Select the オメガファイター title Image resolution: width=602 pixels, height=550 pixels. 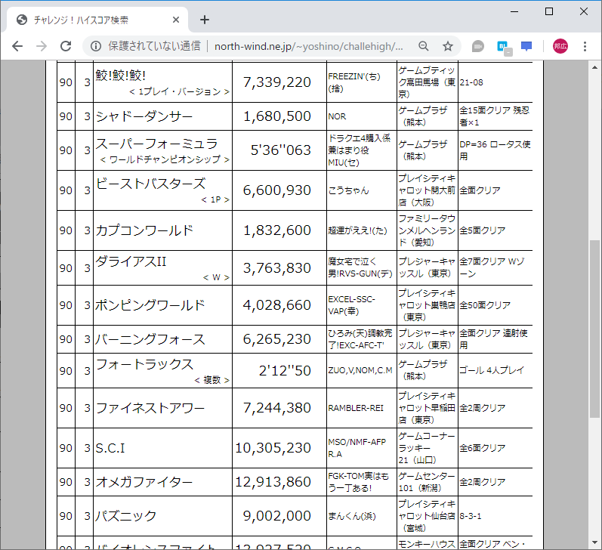tap(144, 482)
